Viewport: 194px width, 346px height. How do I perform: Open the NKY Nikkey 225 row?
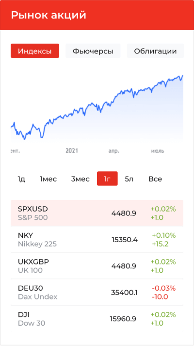point(97,239)
